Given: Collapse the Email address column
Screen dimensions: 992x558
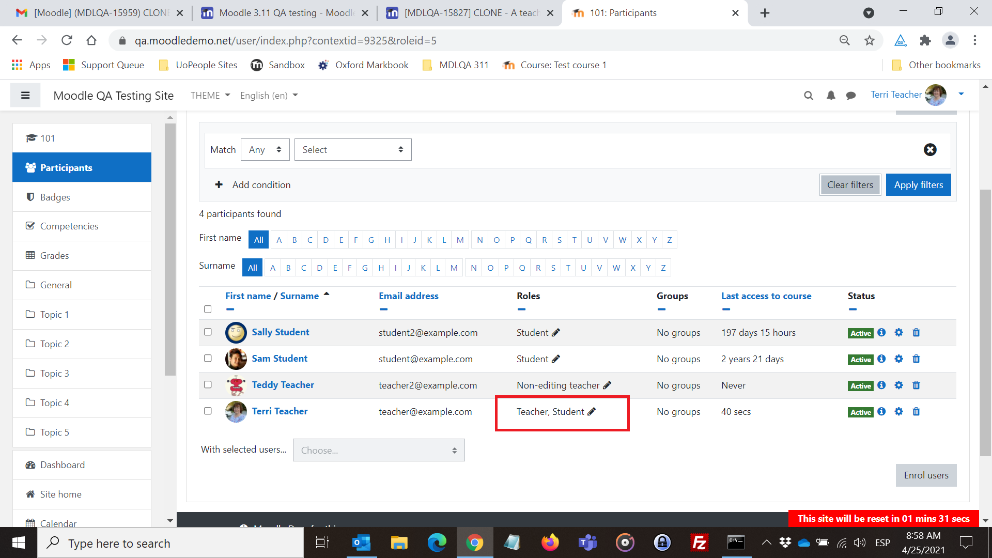Looking at the screenshot, I should coord(383,309).
